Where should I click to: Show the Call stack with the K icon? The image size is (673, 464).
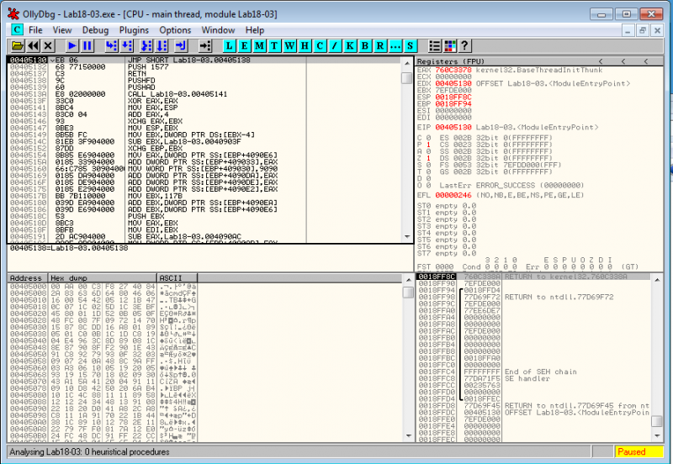point(350,46)
